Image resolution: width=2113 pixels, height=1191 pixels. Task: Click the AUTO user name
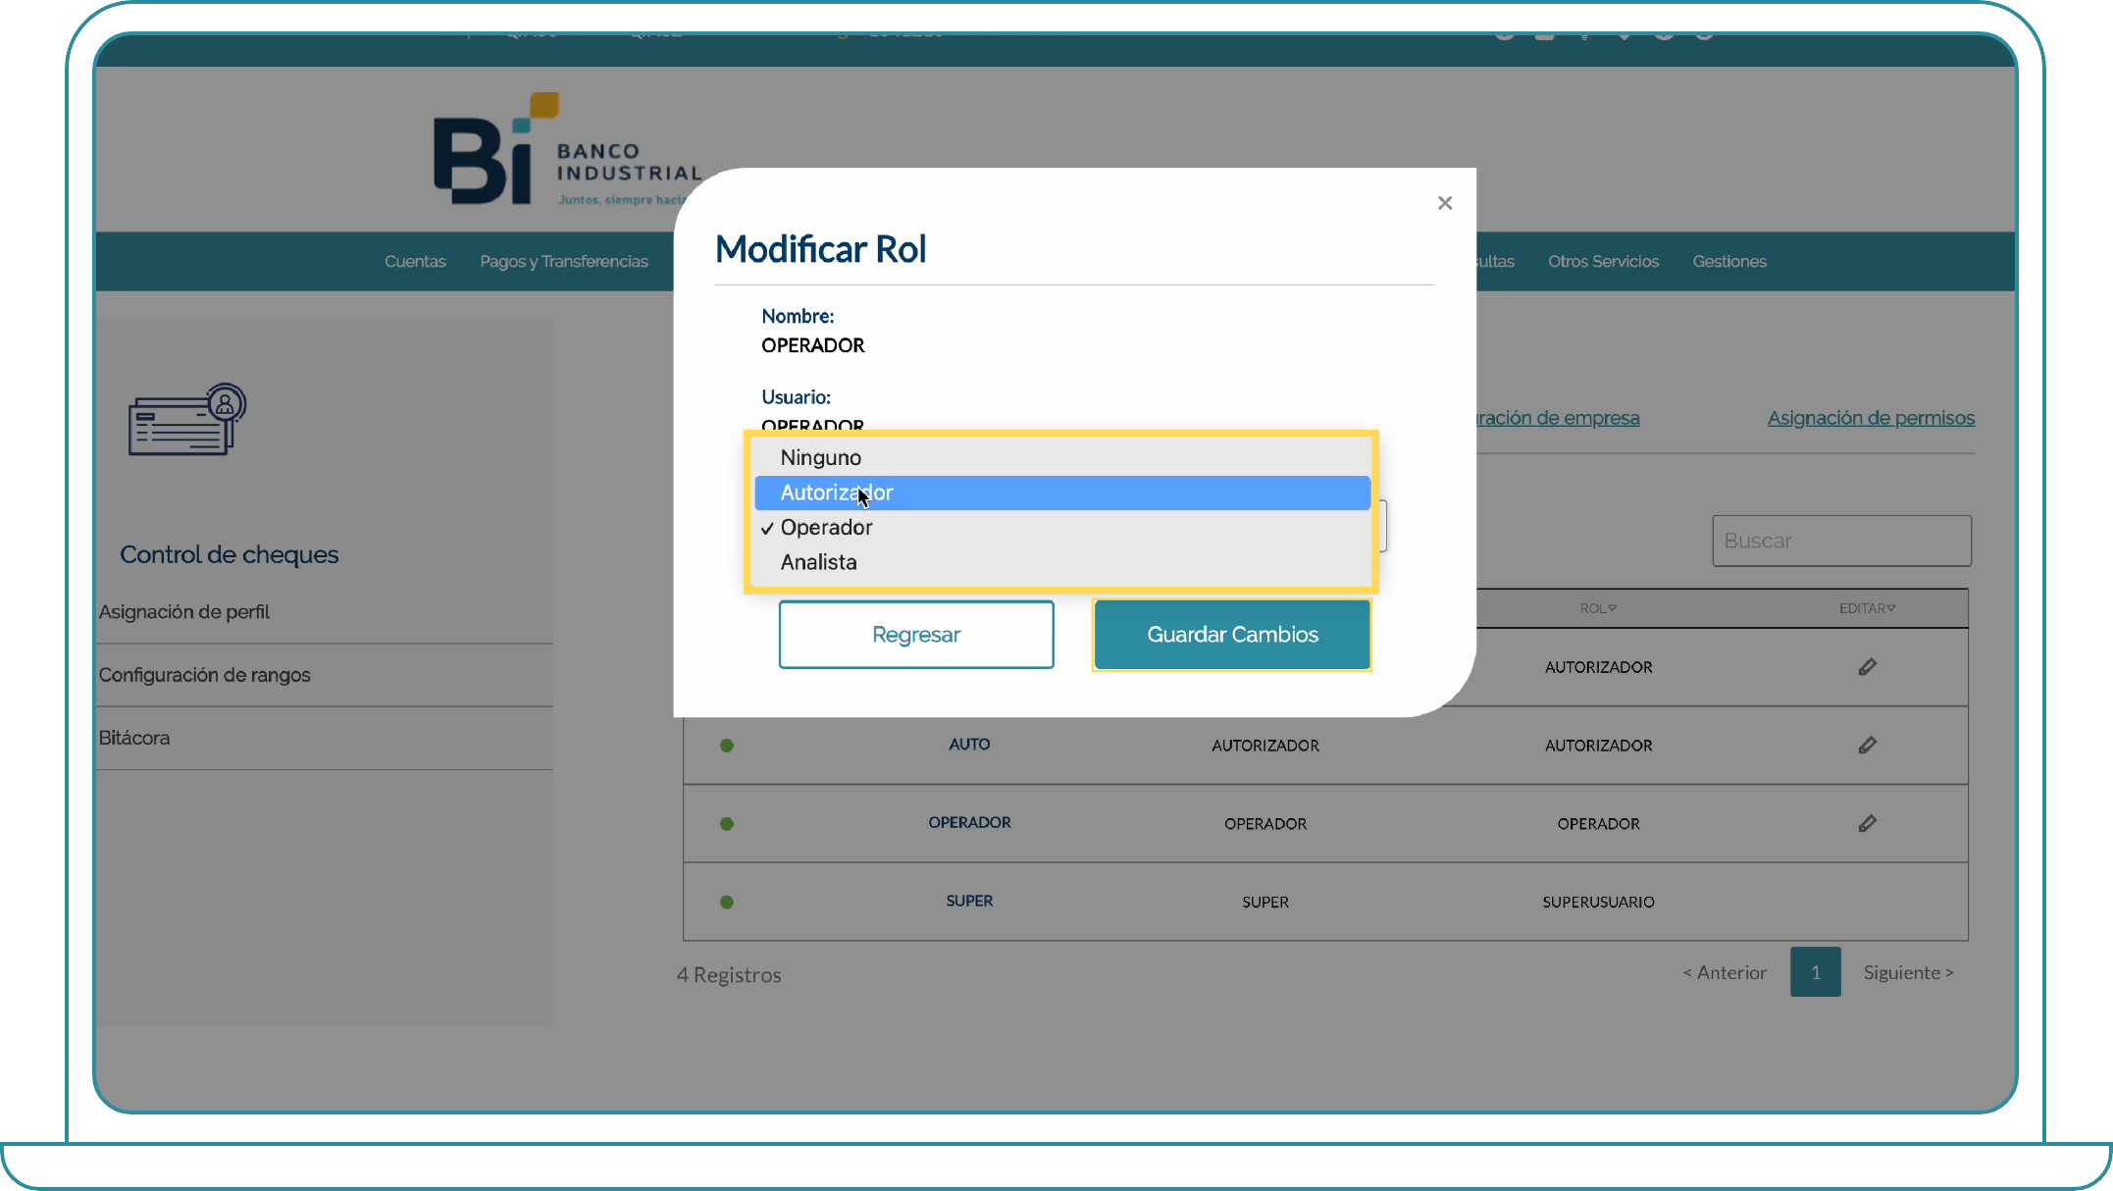click(969, 745)
